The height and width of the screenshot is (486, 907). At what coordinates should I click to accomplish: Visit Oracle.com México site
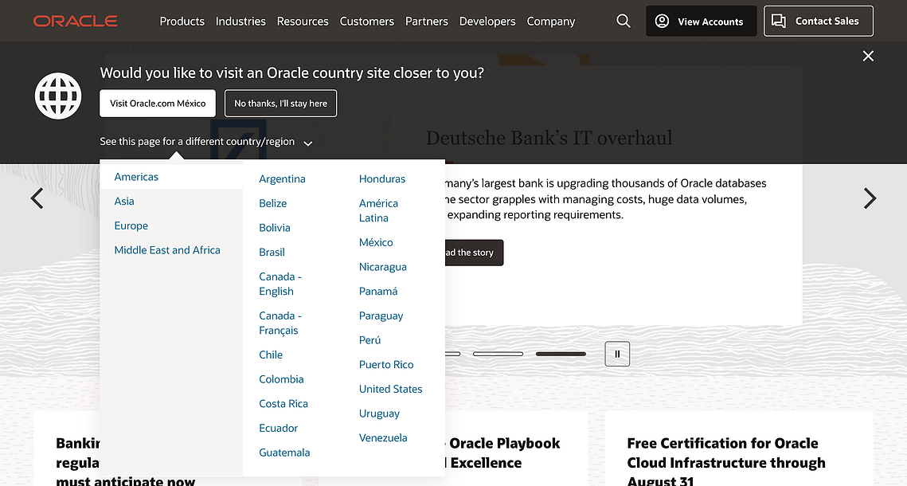158,104
